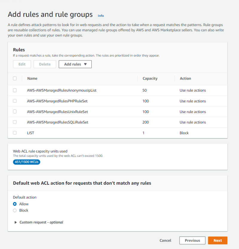Select the header checkbox for all rules
The width and height of the screenshot is (239, 249).
[x=15, y=78]
